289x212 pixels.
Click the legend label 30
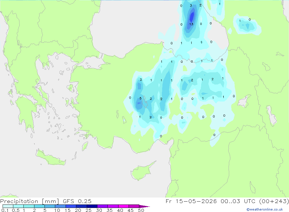point(99,210)
